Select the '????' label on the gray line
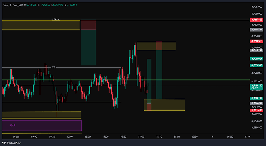The width and height of the screenshot is (266, 146). tap(53, 67)
